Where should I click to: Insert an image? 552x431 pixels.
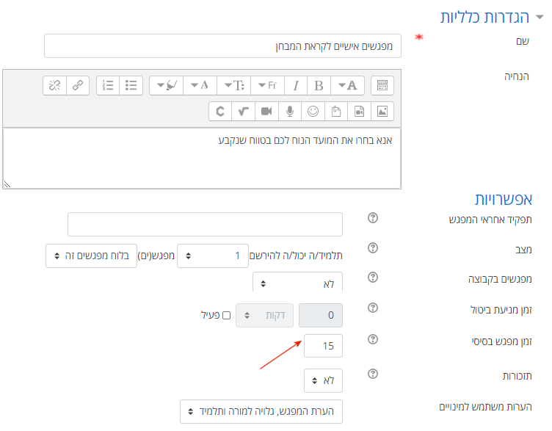(382, 112)
